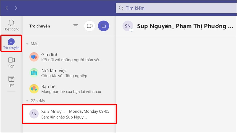Click the Trò chuyện panel heading

point(40,26)
